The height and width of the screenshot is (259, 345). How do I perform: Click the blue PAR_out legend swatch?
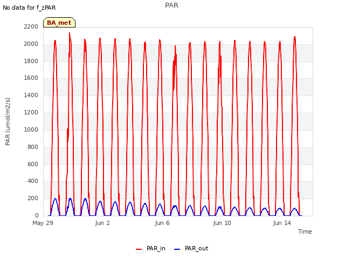[x=177, y=249]
